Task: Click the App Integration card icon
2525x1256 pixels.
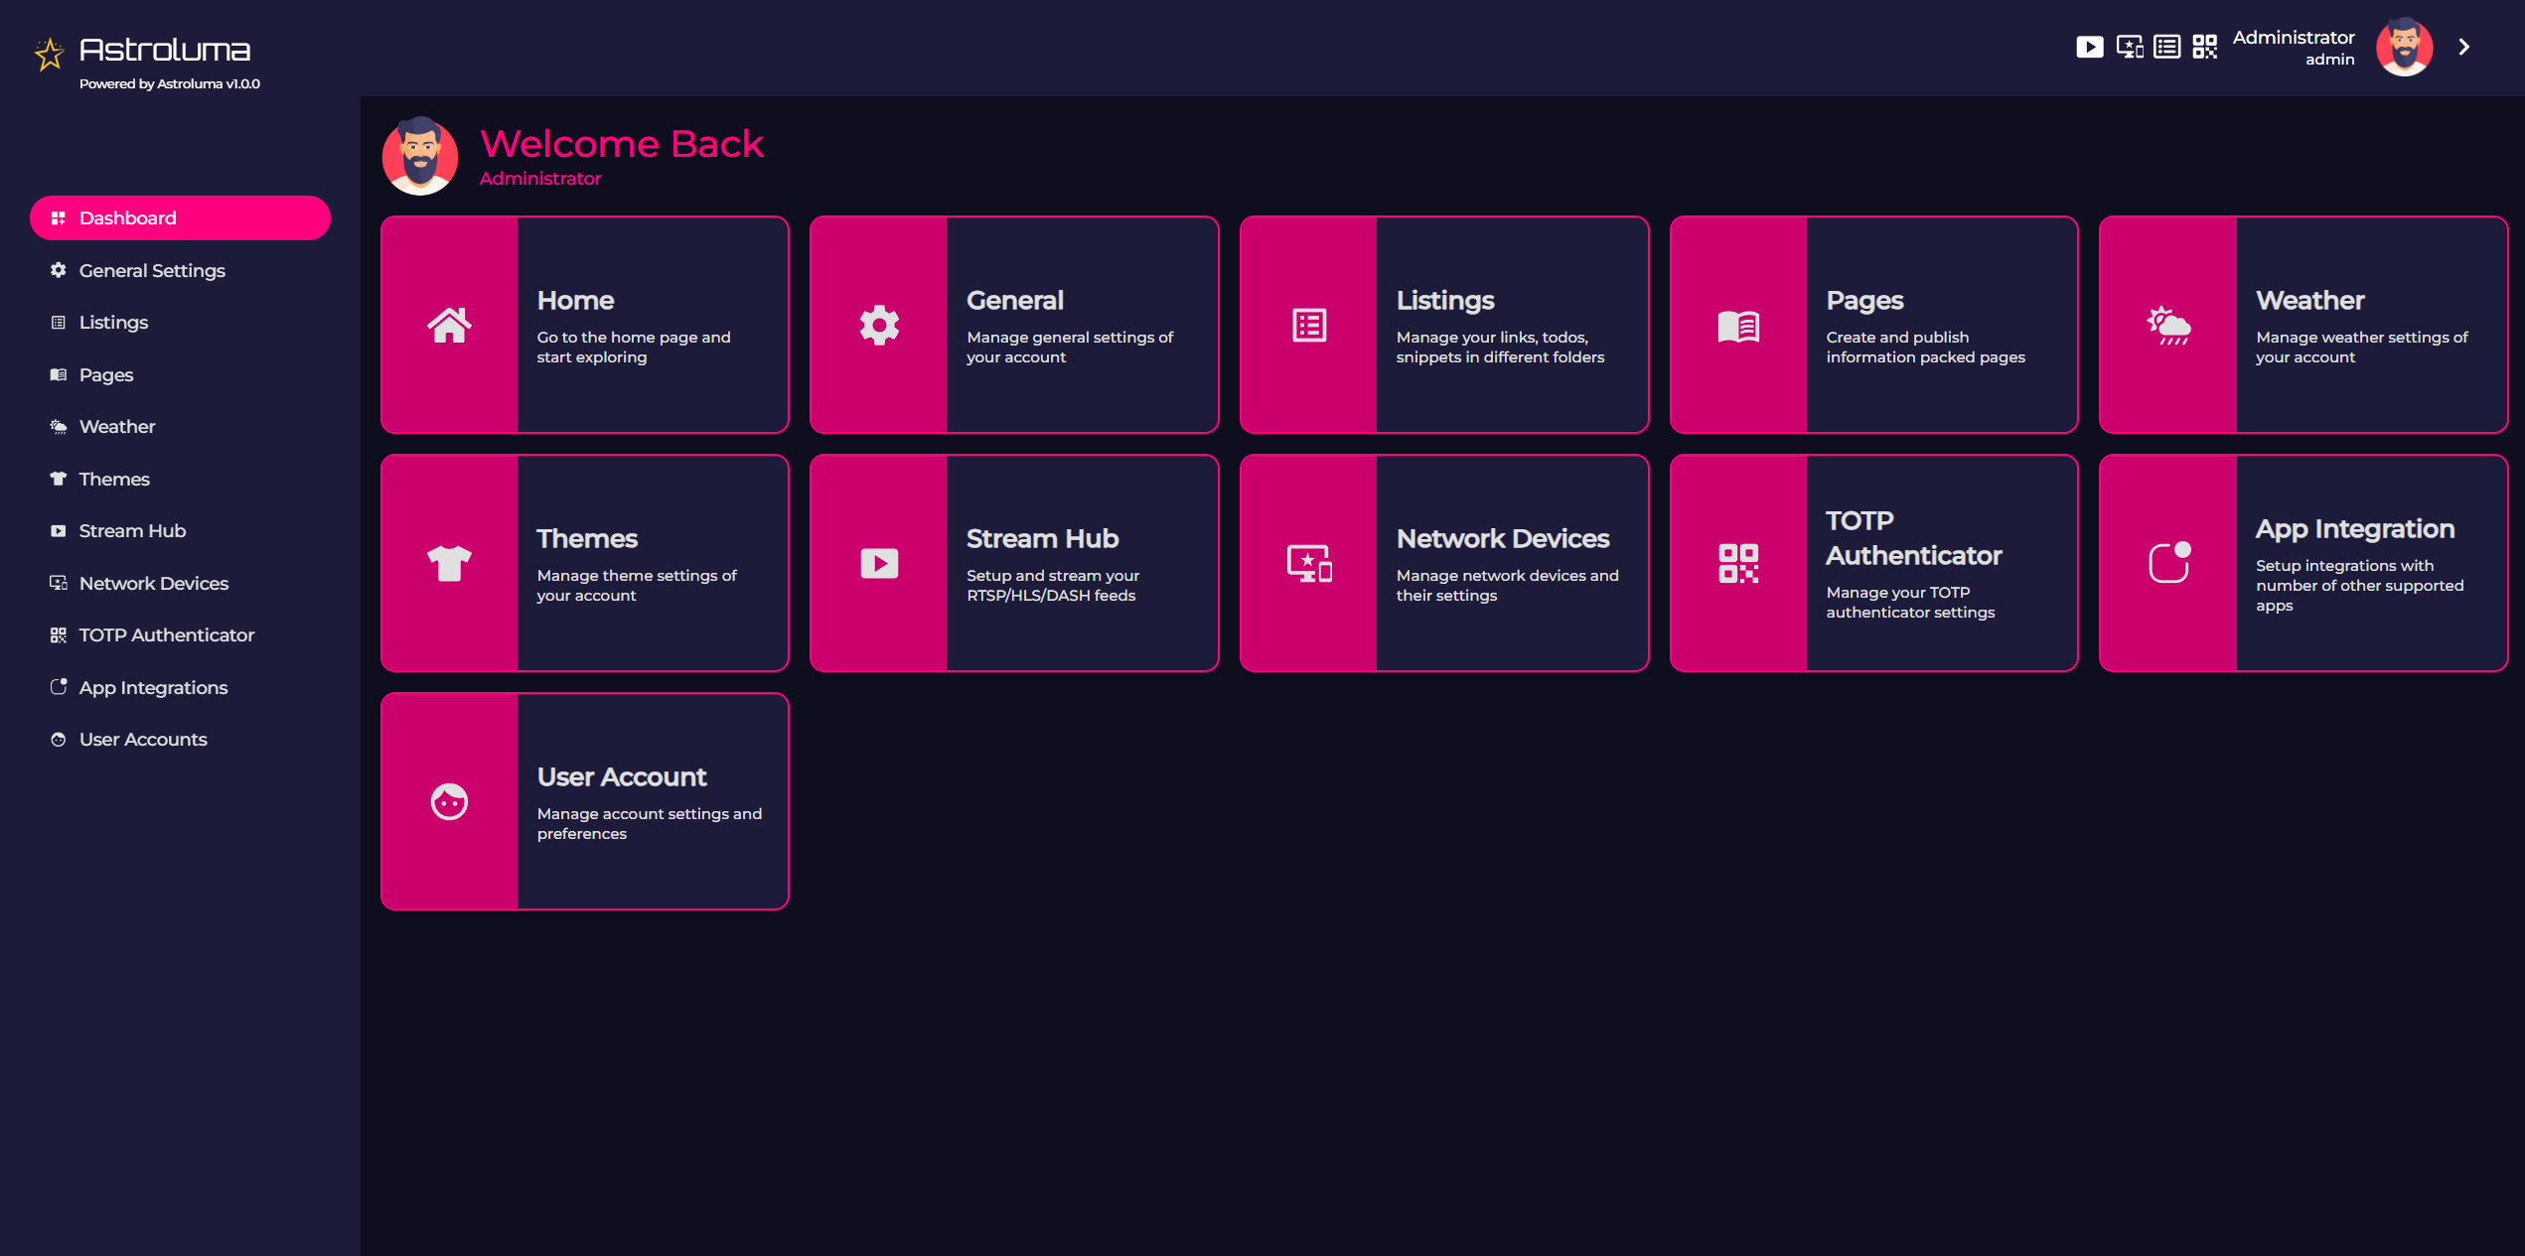Action: click(2168, 563)
